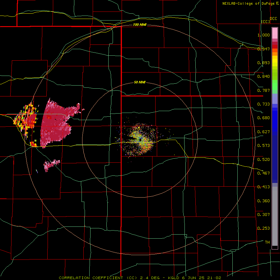Screen dimensions: 280x280
Task: Click the 0.253 color scale value
Action: (x=264, y=228)
